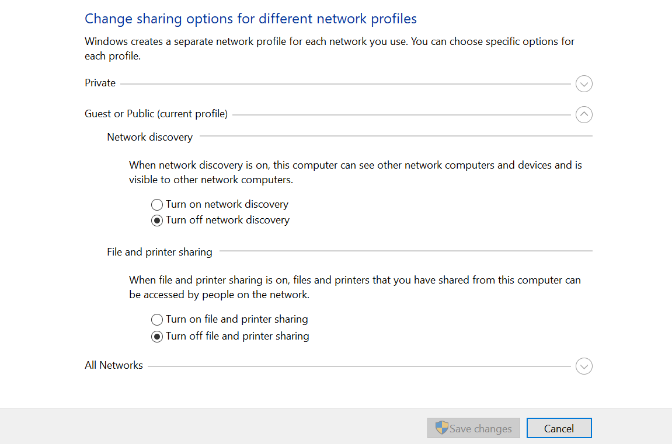
Task: Click the Turn on file and printer sharing label
Action: (236, 319)
